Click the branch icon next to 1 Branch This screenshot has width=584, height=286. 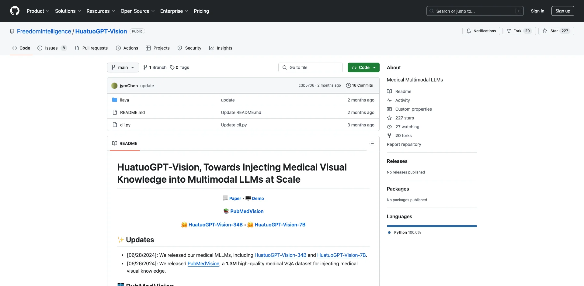[x=145, y=67]
